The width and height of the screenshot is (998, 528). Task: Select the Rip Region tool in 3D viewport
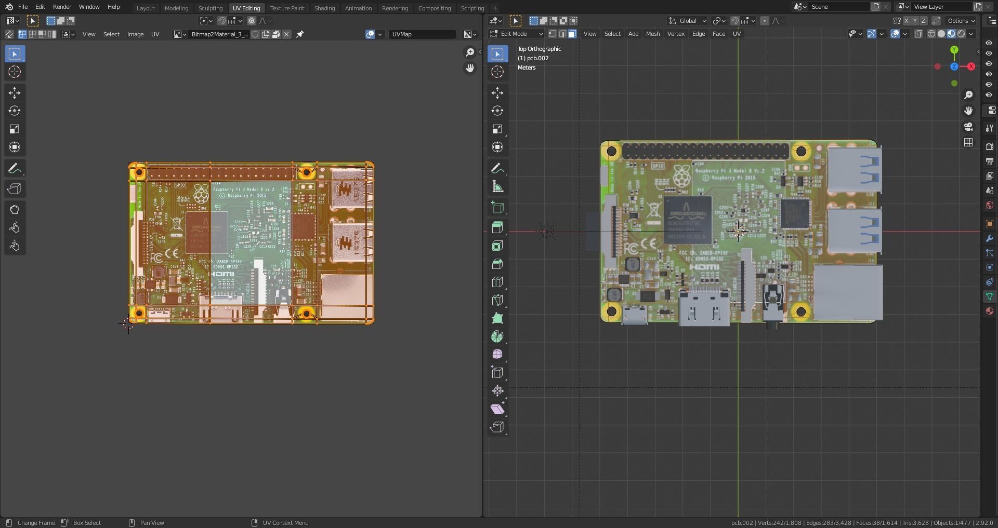[x=497, y=427]
